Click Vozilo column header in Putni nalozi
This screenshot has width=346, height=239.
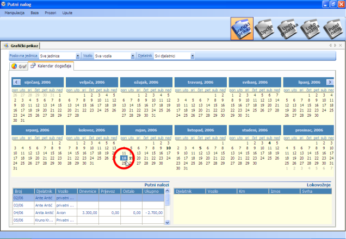66,191
